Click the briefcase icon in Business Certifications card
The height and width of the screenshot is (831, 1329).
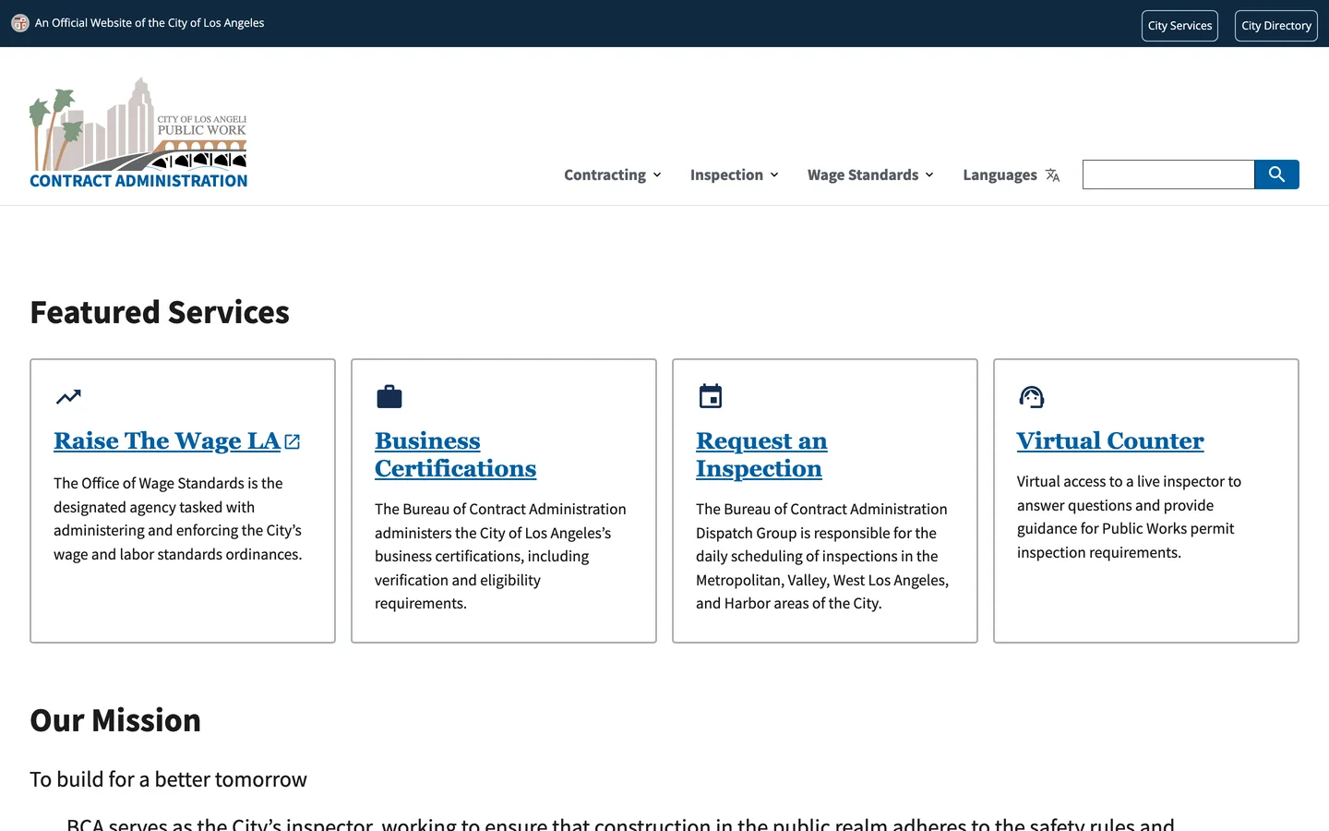389,397
